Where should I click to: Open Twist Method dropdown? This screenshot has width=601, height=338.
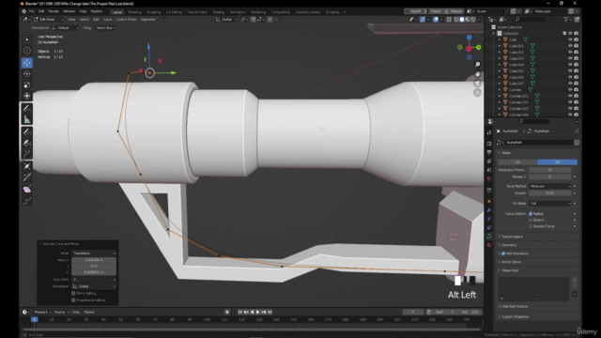550,186
